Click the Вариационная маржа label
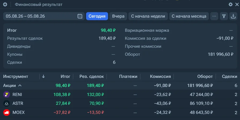 click(147, 30)
